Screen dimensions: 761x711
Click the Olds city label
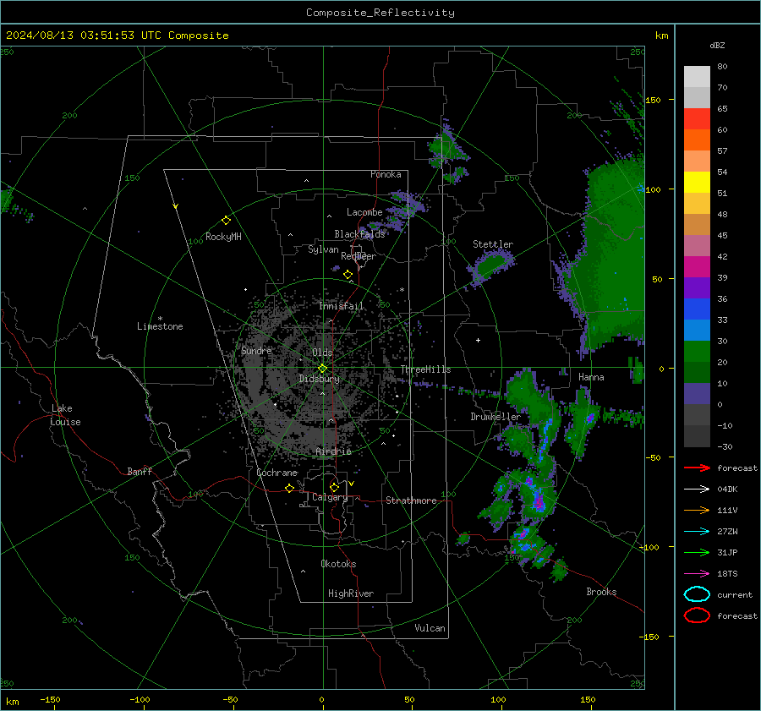322,353
